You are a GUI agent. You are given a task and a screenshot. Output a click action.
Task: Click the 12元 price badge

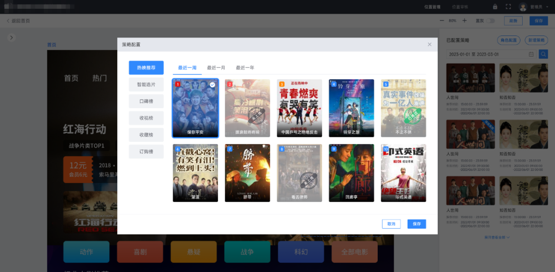pos(78,170)
